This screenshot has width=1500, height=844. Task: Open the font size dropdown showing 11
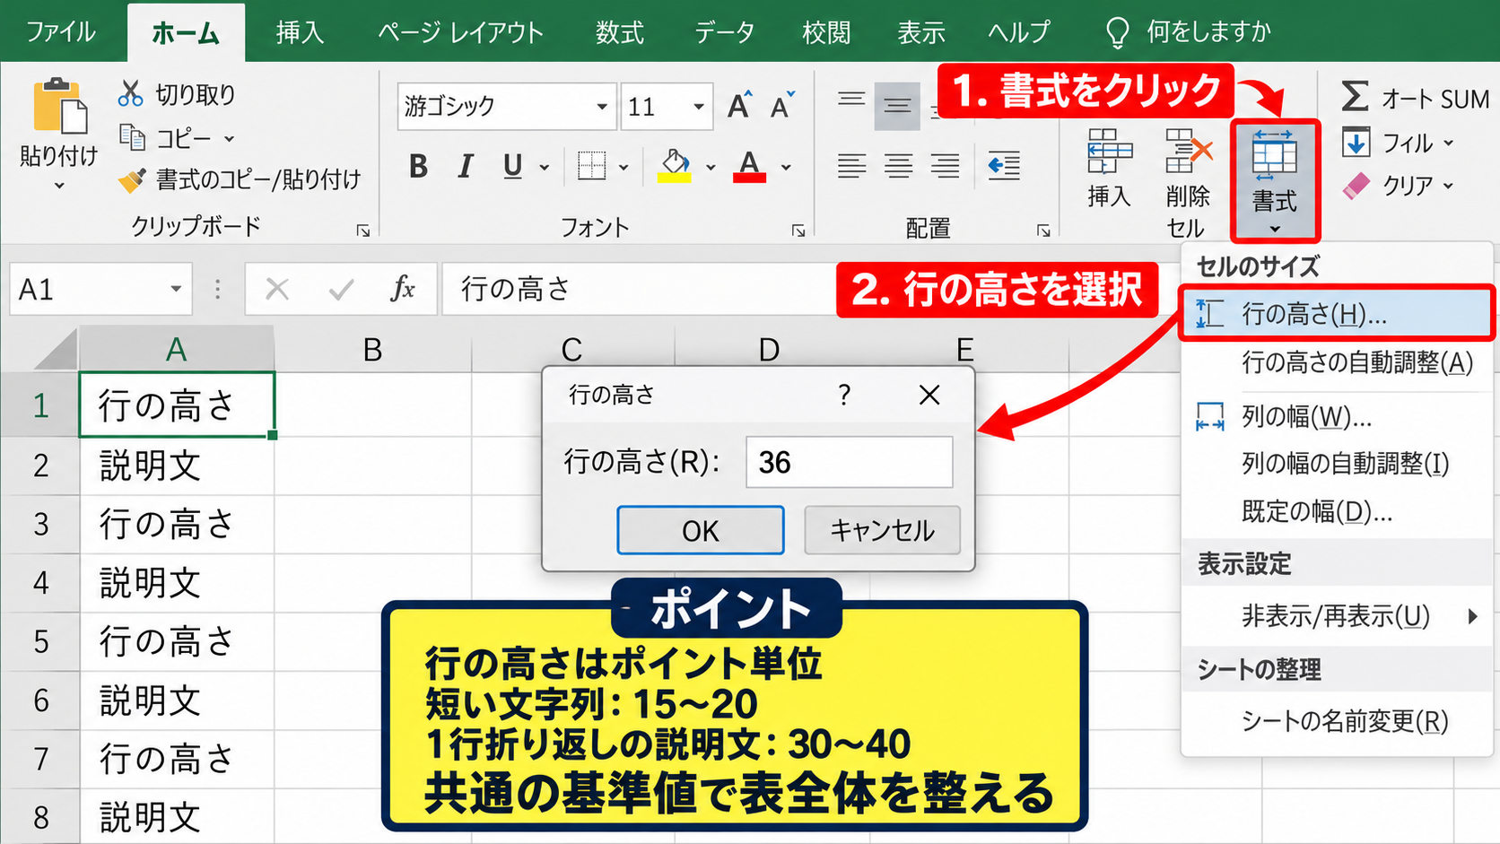point(698,107)
